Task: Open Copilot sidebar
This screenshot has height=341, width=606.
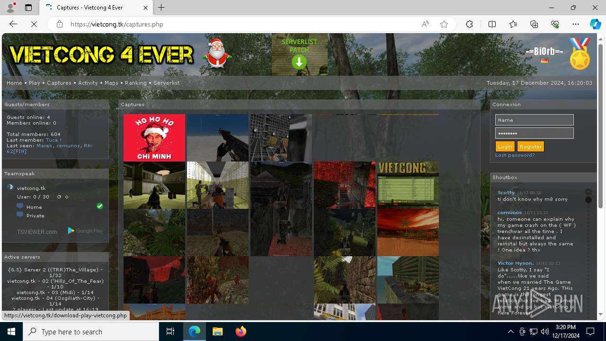Action: (x=595, y=24)
